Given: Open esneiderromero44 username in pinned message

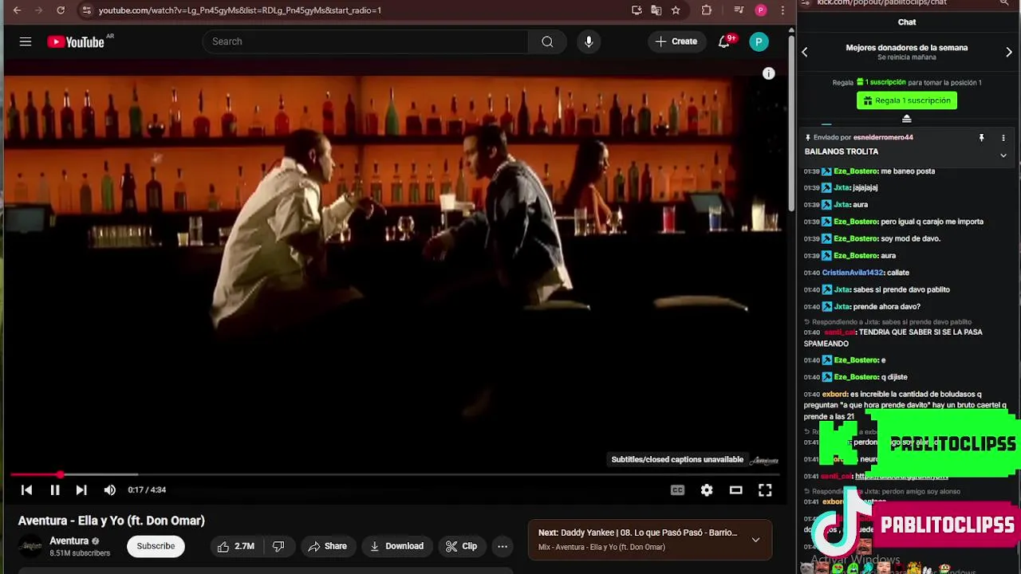Looking at the screenshot, I should click(883, 137).
